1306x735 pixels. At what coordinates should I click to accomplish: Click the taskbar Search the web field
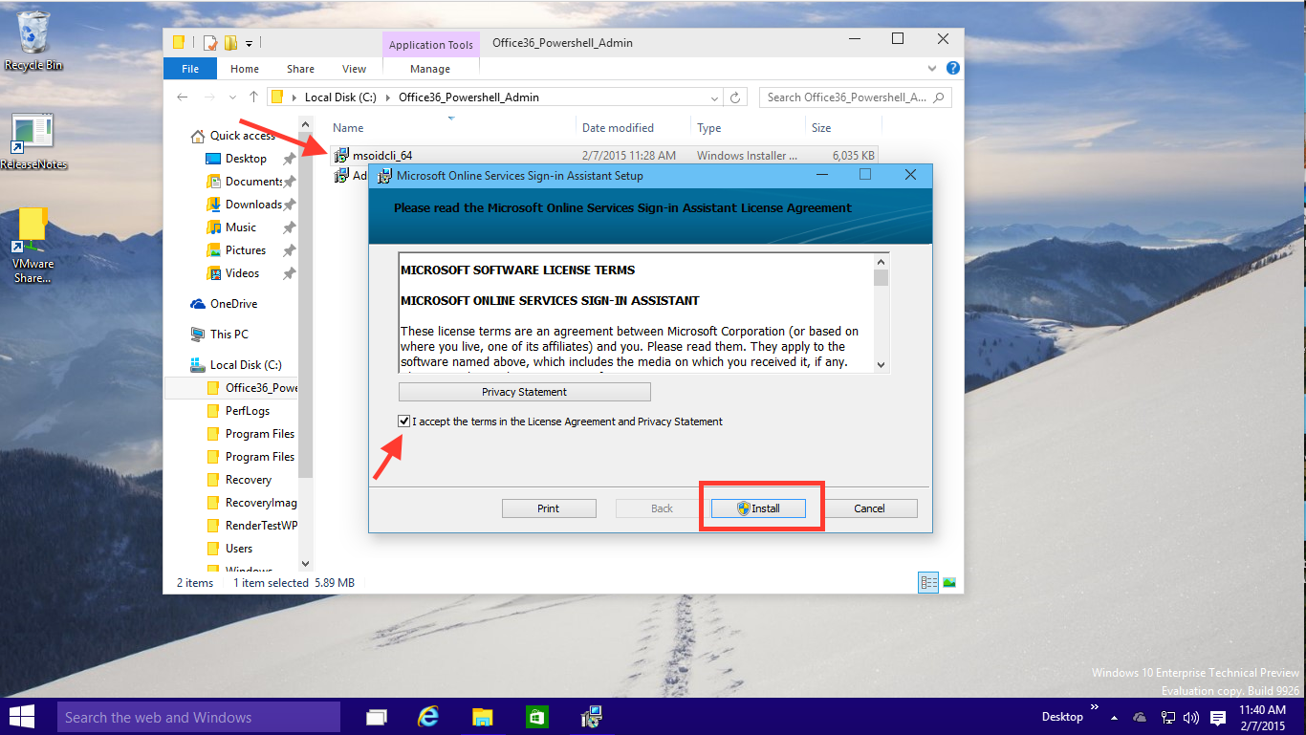[198, 717]
